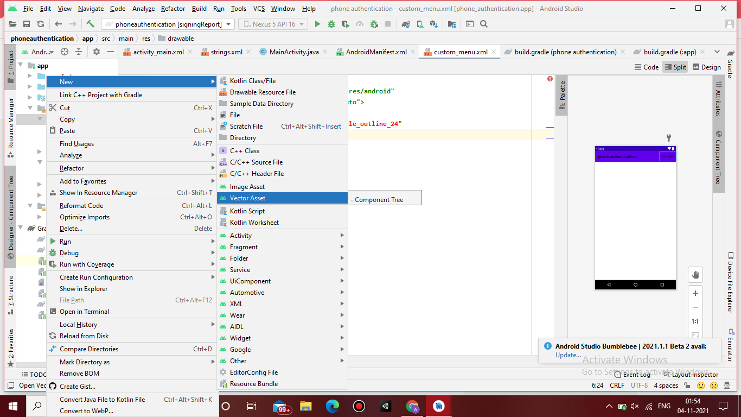This screenshot has width=741, height=417.
Task: Run with coverage from the toolbar icon
Action: click(346, 24)
